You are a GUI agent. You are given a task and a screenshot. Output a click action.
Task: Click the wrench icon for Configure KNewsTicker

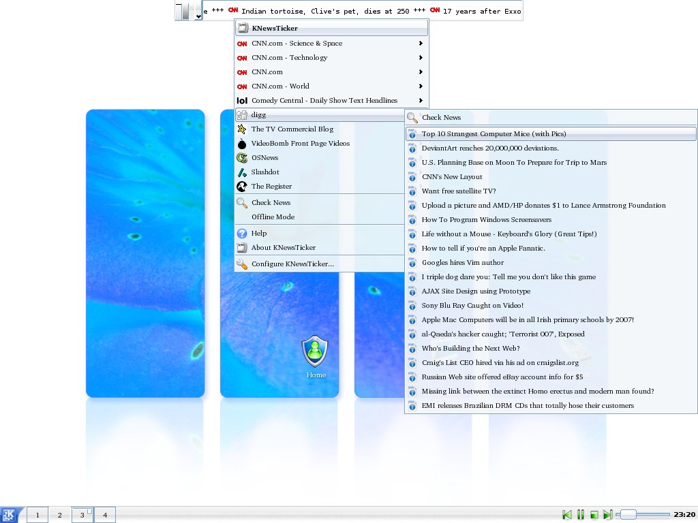pos(242,264)
